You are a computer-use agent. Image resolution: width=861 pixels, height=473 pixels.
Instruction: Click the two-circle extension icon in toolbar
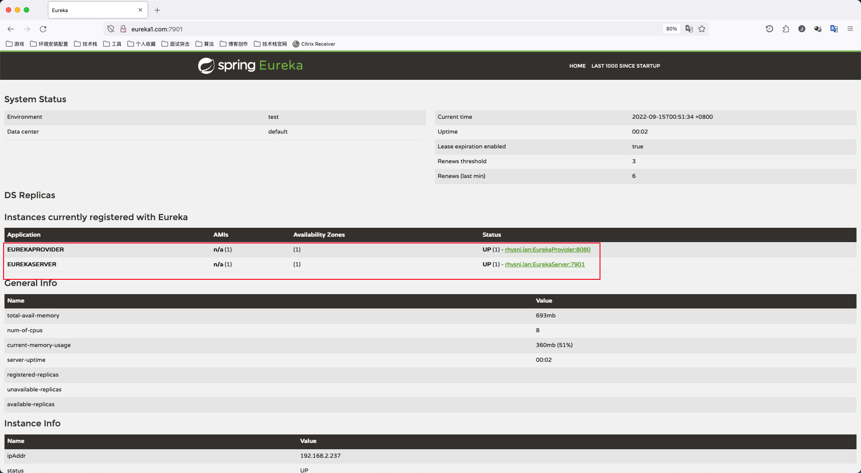coord(818,29)
